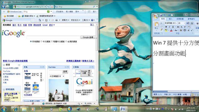Image resolution: width=199 pixels, height=112 pixels.
Task: Open the Gmail link in Google navigation
Action: point(45,25)
